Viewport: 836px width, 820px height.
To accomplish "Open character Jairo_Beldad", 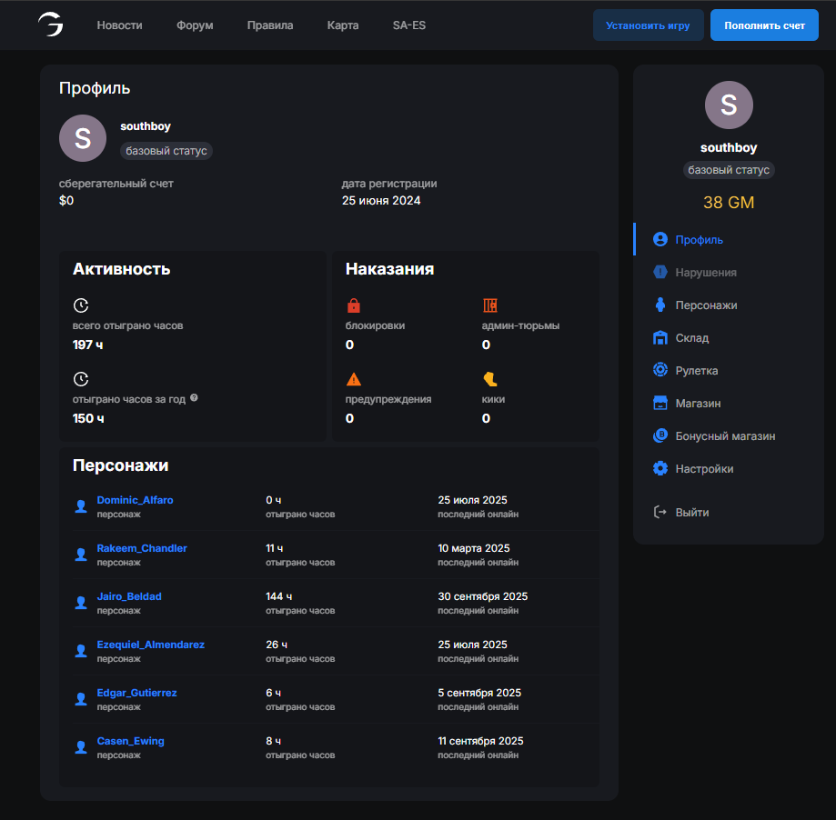I will coord(129,596).
